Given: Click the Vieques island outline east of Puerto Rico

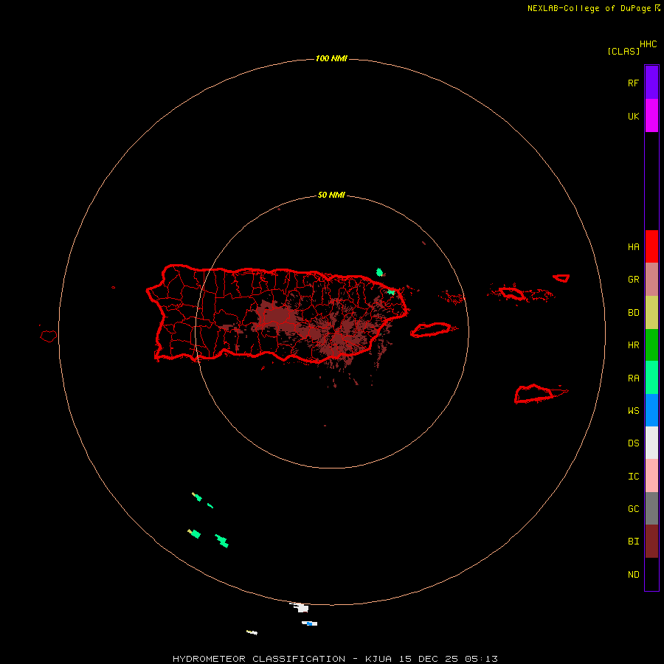Looking at the screenshot, I should click(431, 330).
